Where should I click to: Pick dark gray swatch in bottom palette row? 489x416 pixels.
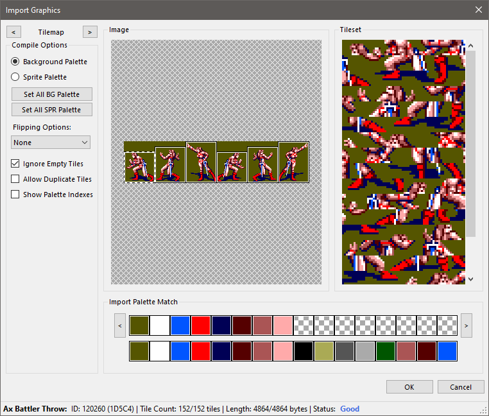[x=345, y=351]
